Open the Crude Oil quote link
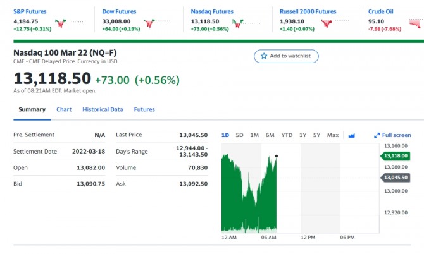The height and width of the screenshot is (254, 424). [381, 11]
